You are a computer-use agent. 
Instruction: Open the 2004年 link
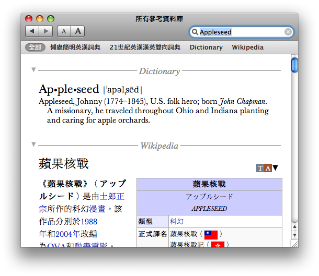click(68, 234)
